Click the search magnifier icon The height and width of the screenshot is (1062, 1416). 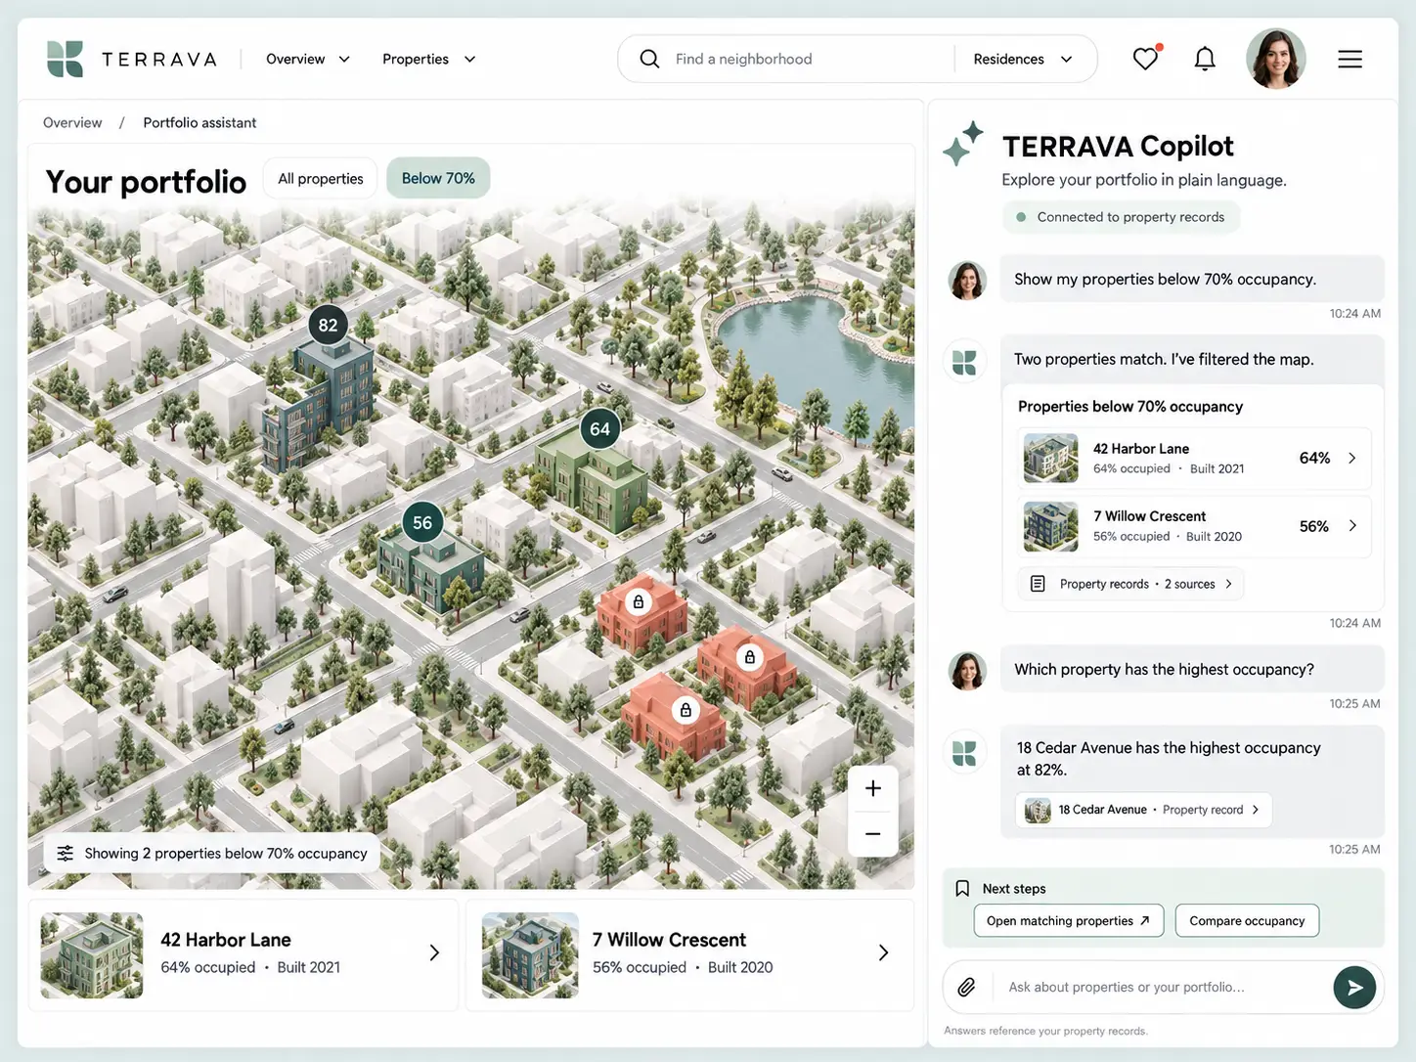pos(649,59)
